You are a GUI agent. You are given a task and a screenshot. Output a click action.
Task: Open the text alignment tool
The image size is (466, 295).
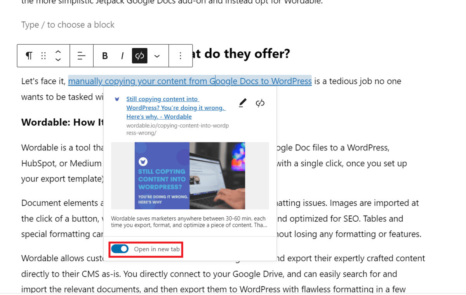(x=81, y=55)
